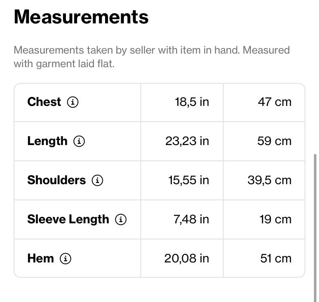This screenshot has width=319, height=302.
Task: Click the Hem row label
Action: click(40, 259)
